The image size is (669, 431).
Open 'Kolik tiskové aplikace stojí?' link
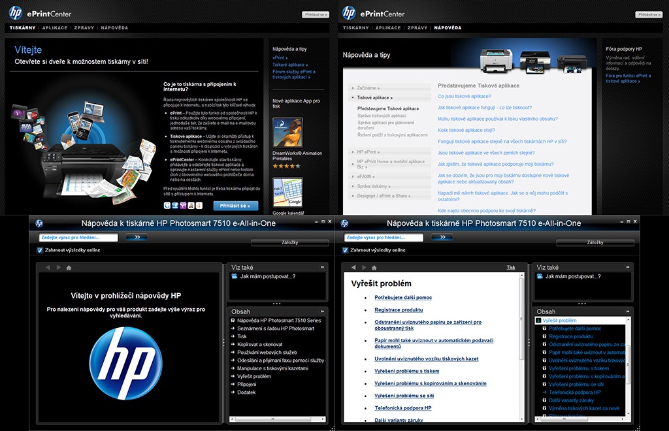click(466, 130)
